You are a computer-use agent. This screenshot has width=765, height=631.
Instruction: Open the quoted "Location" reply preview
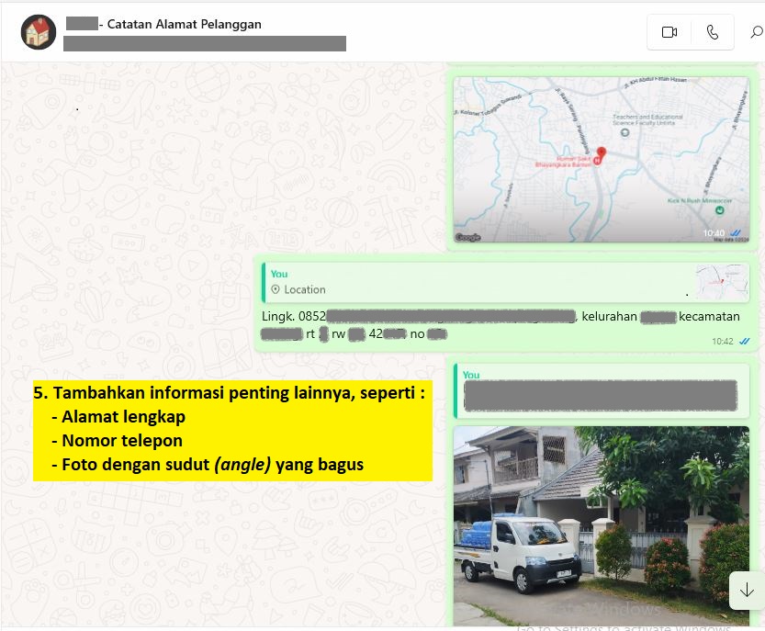pos(505,282)
